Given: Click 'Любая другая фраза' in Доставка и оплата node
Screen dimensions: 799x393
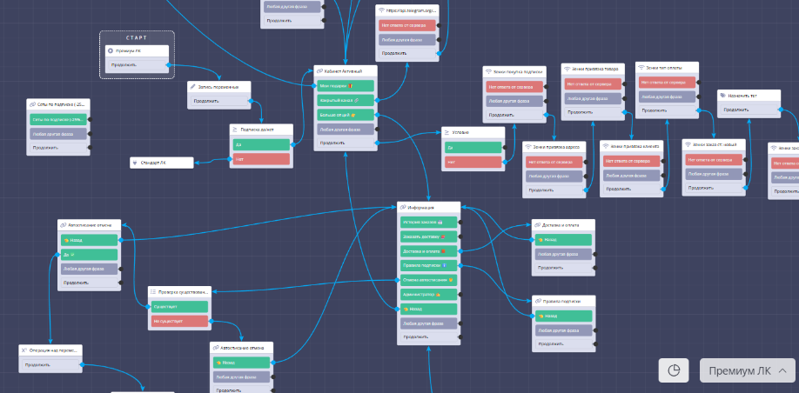Looking at the screenshot, I should [x=562, y=254].
